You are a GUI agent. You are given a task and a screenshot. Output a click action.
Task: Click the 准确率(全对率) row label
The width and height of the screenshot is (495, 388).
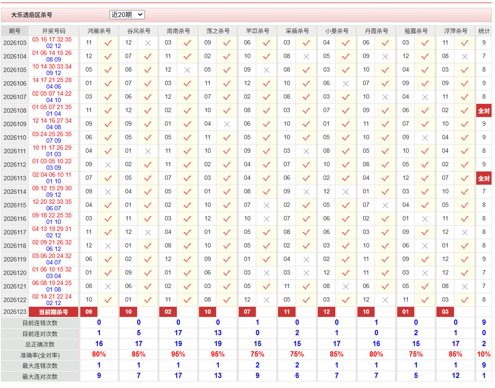click(40, 355)
